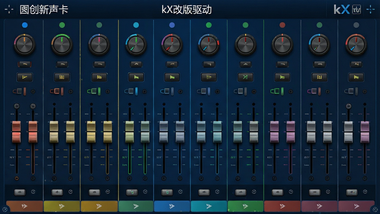
Task: Click the curve shape button under channel 10 knob
Action: pos(356,64)
